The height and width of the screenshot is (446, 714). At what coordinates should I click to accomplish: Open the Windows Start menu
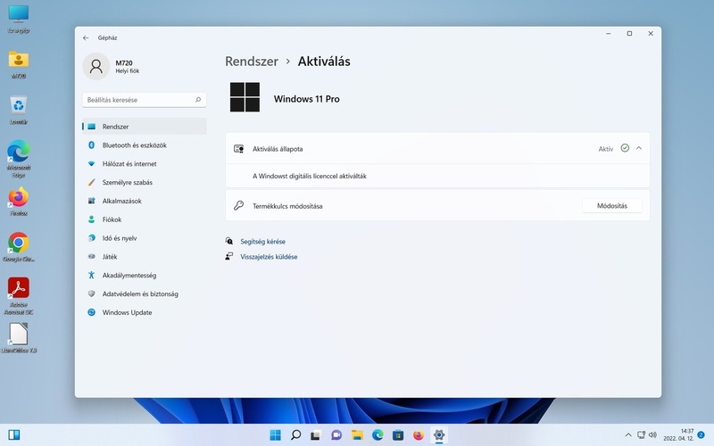(x=276, y=435)
